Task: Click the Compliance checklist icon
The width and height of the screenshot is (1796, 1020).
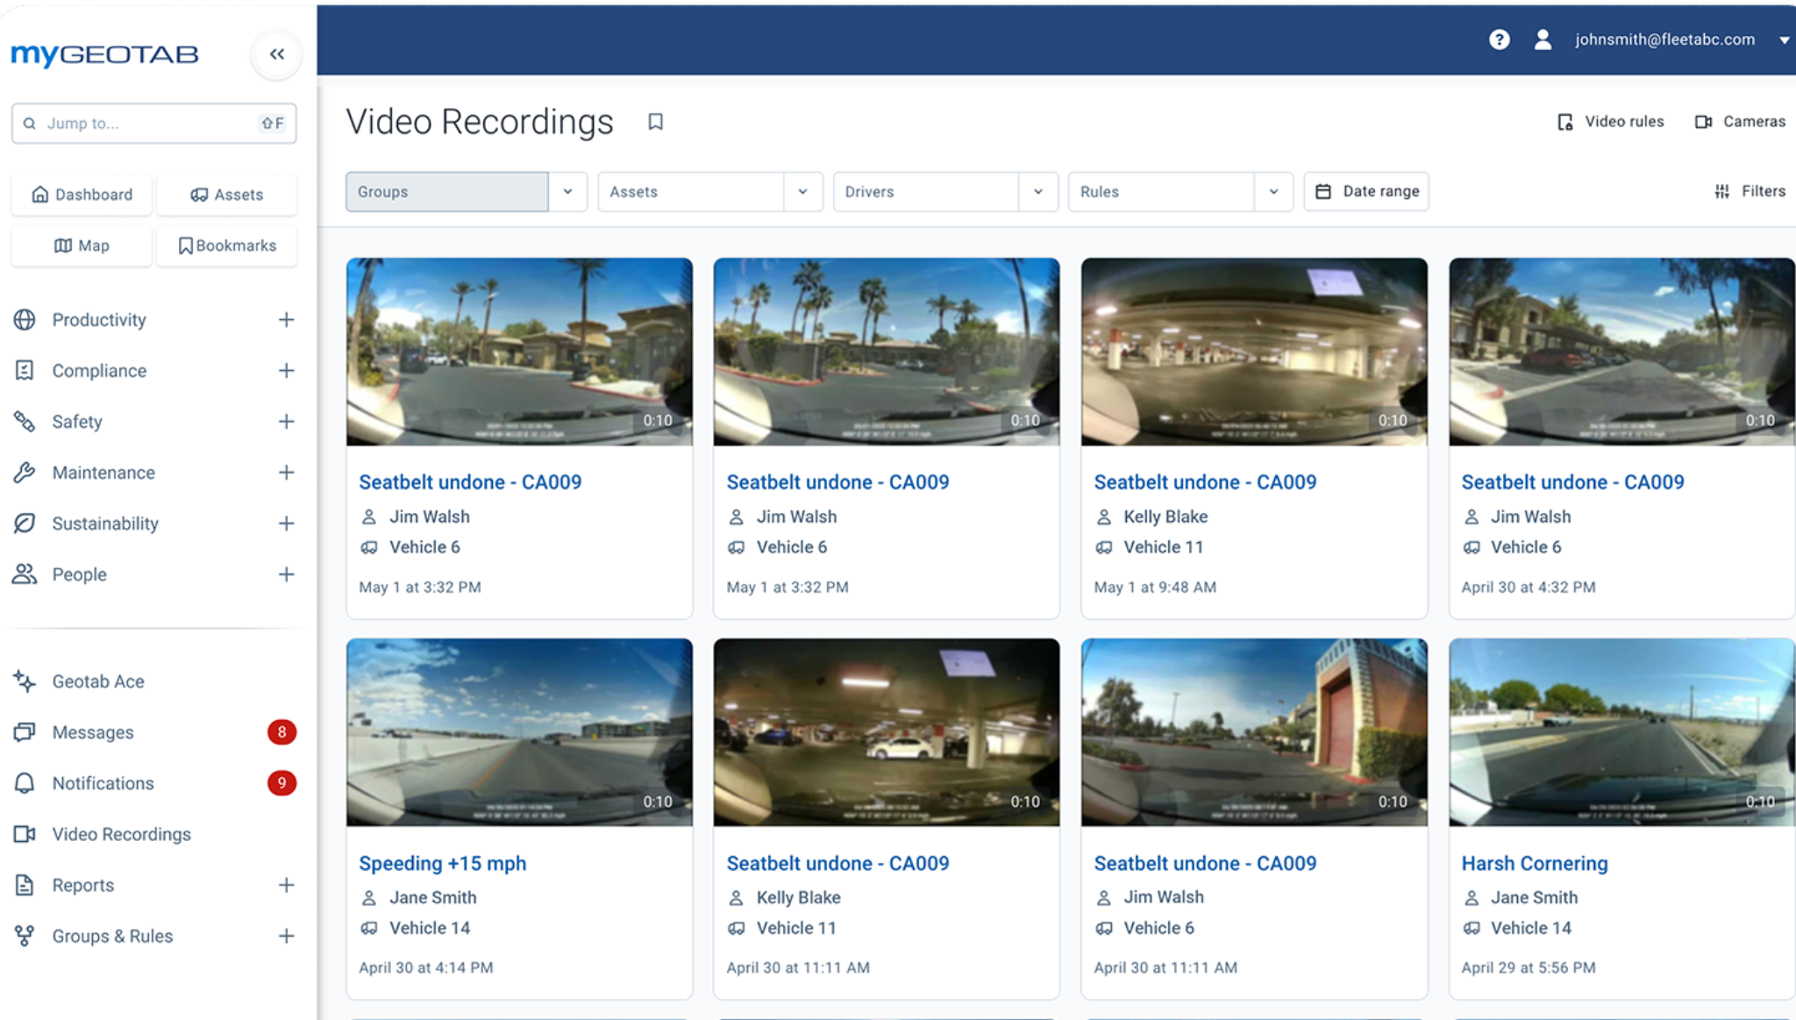Action: [25, 371]
